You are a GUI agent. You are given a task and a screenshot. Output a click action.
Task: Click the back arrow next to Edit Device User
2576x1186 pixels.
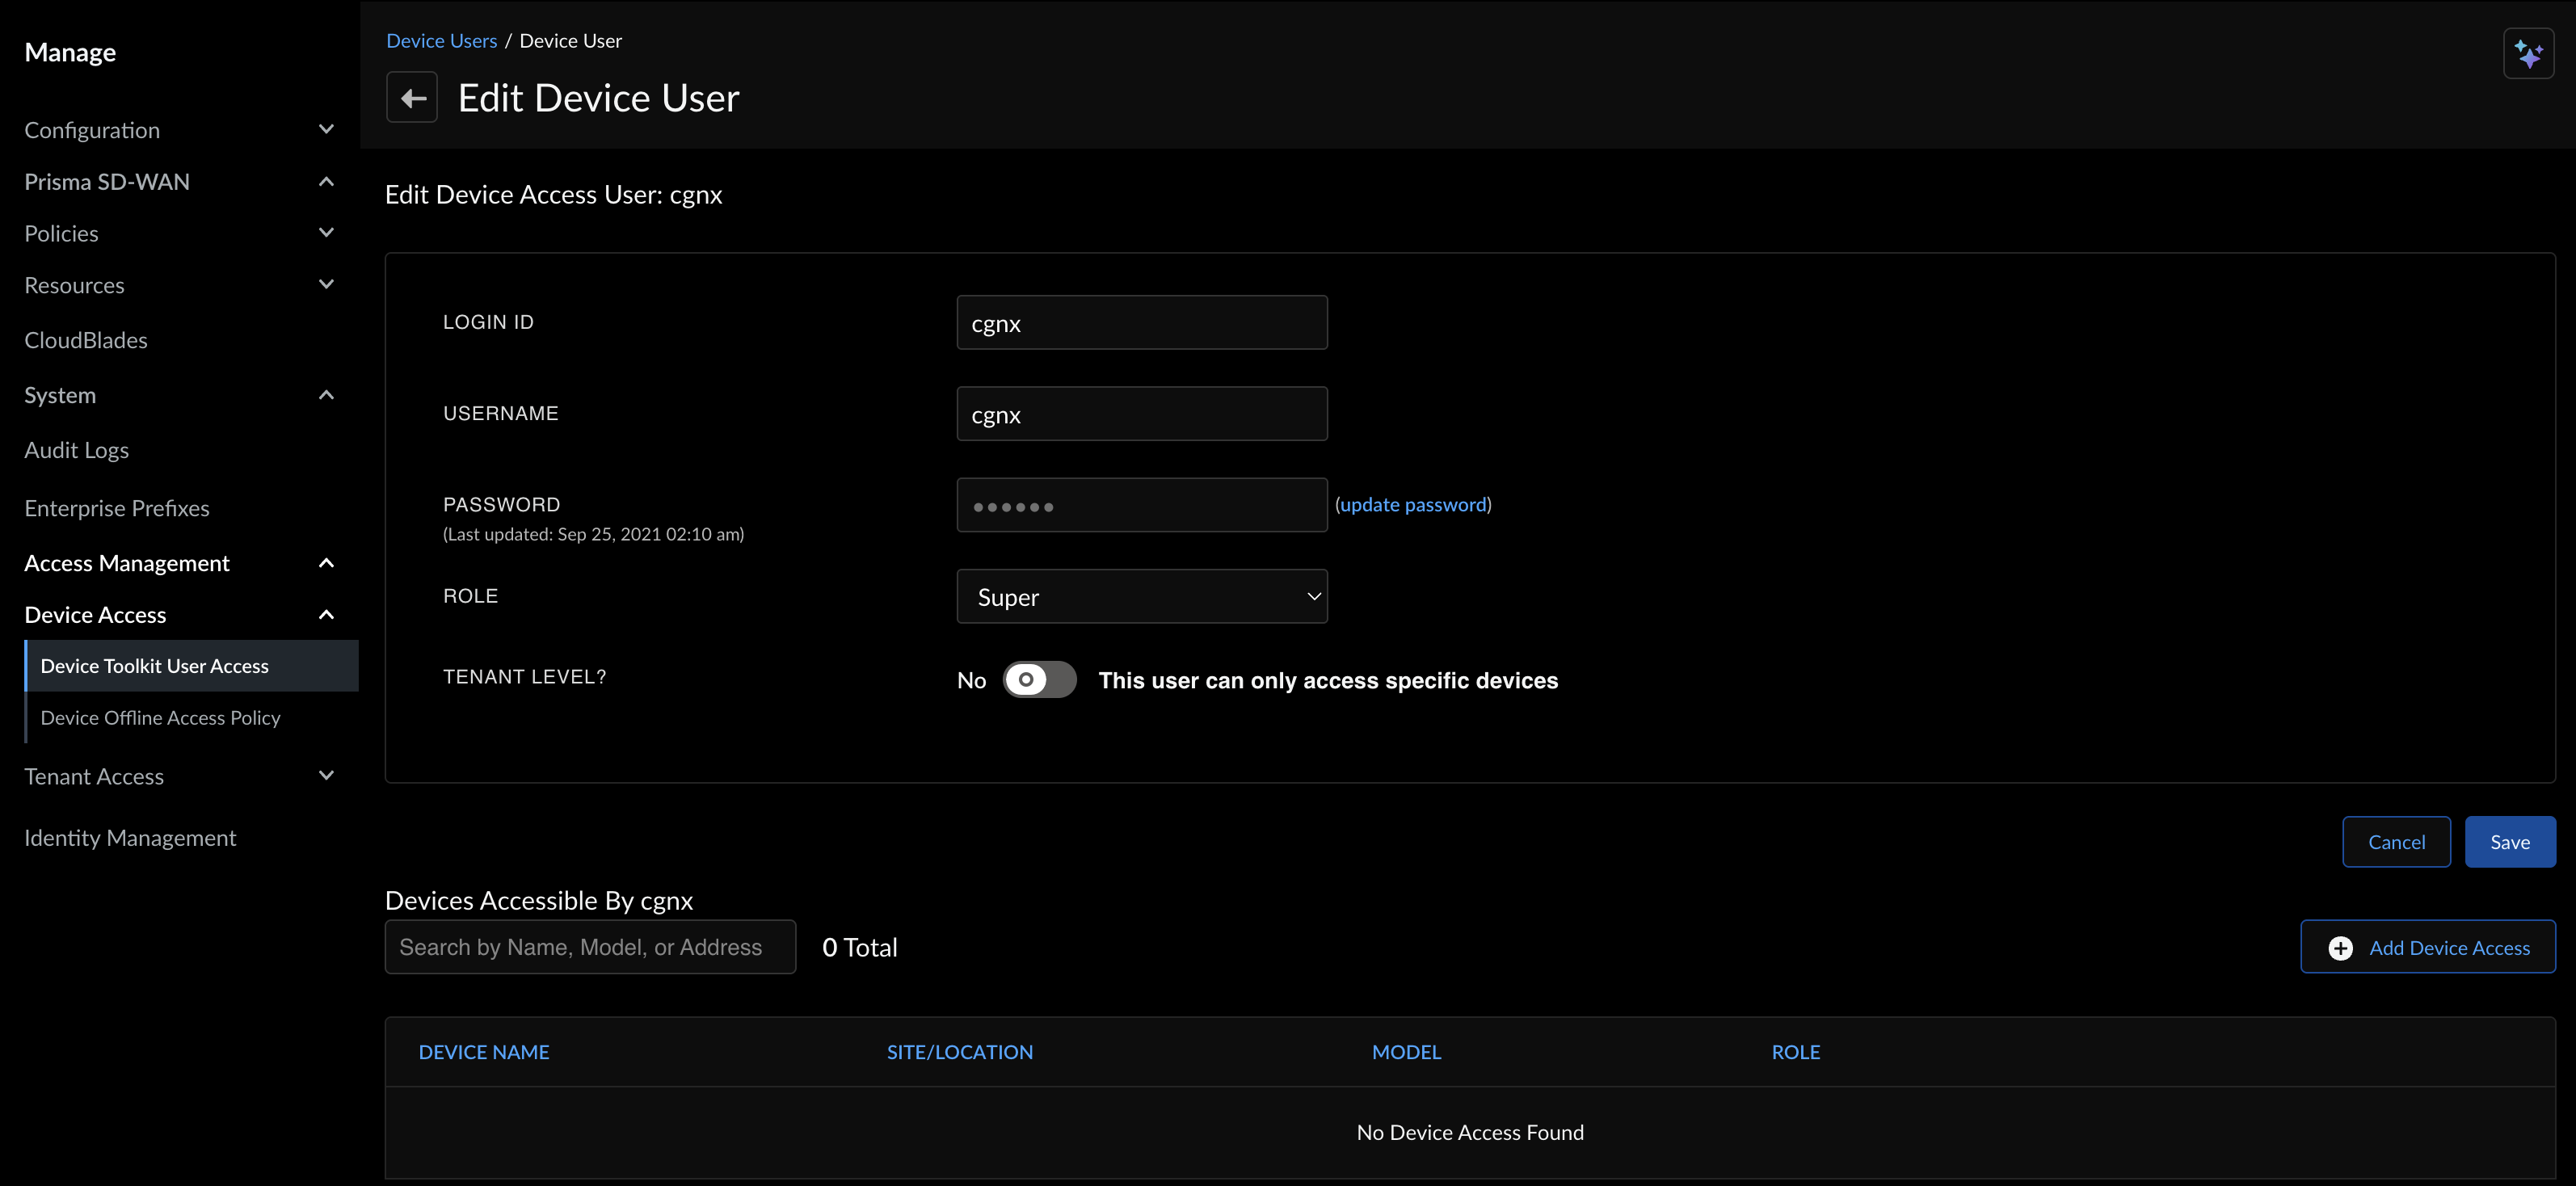coord(412,96)
